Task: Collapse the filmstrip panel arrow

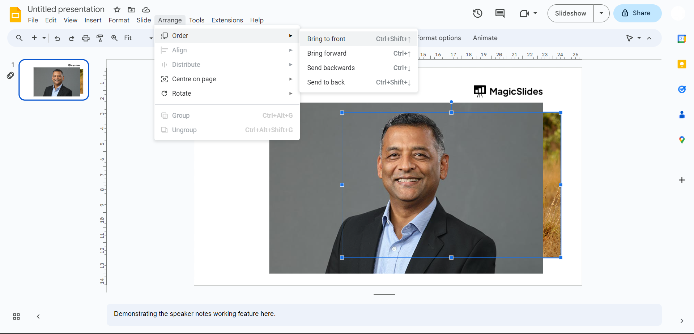Action: click(x=38, y=317)
